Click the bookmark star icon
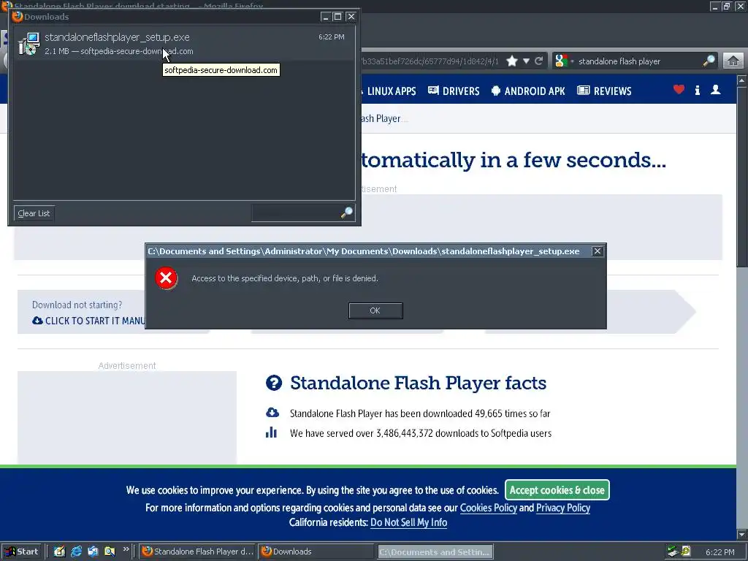Viewport: 748px width, 561px height. pyautogui.click(x=512, y=61)
